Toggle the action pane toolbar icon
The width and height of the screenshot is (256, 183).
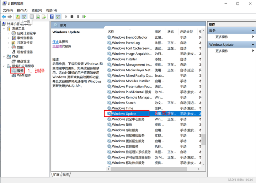[x=58, y=17]
